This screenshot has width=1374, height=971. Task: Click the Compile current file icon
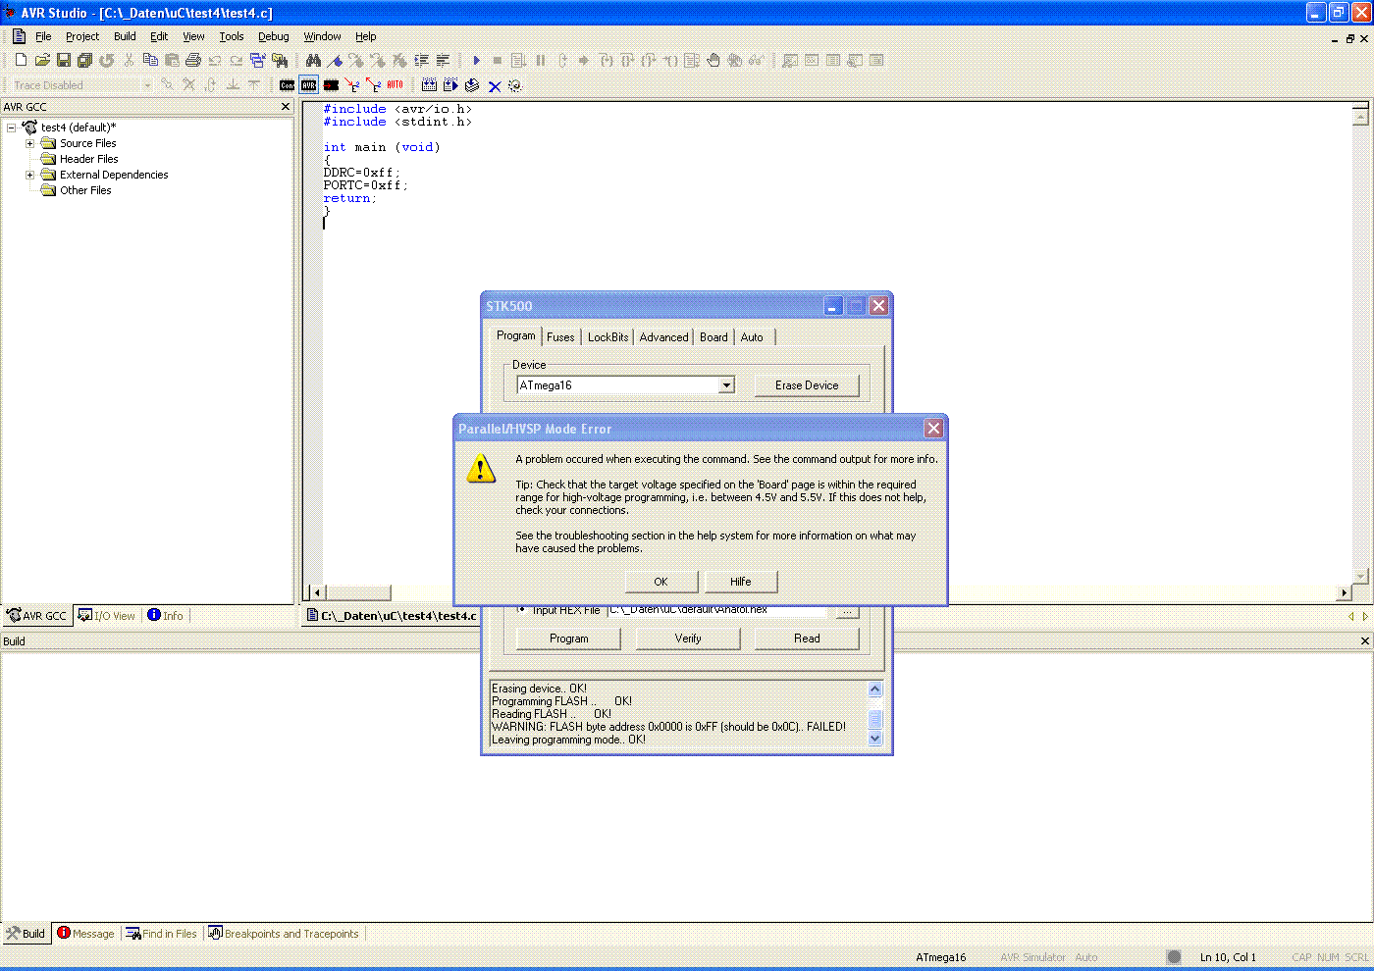click(x=472, y=85)
